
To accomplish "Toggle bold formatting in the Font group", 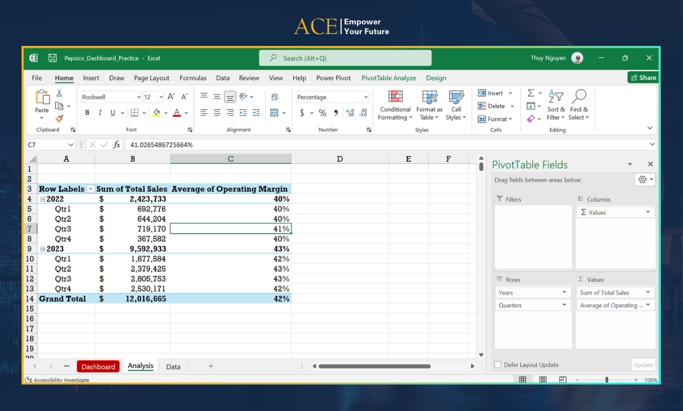I will click(87, 112).
